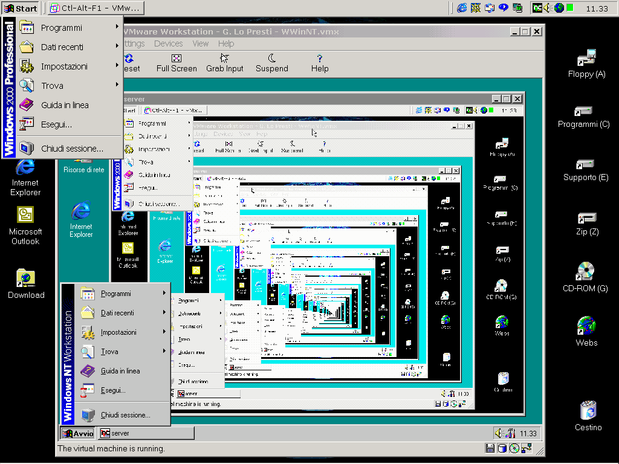Open Supporto (E) drive icon
The image size is (619, 464).
click(x=585, y=170)
